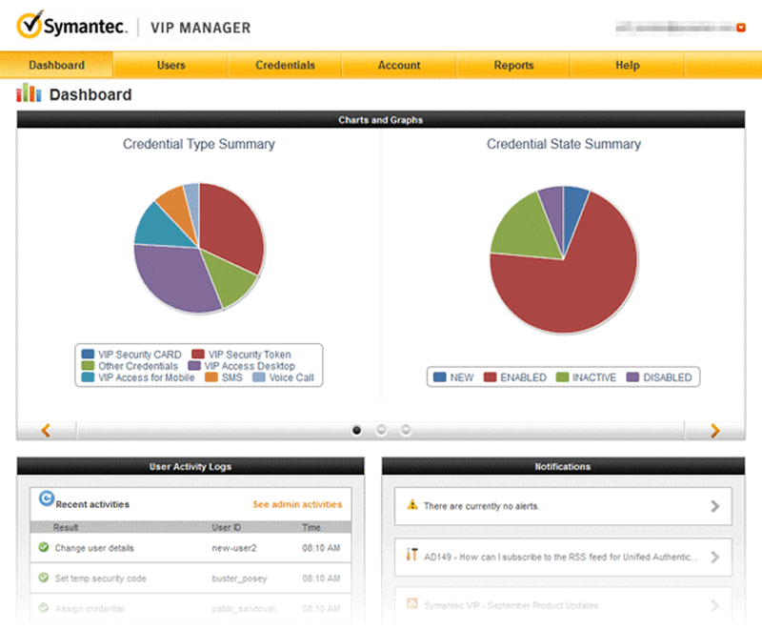Click the RSS icon for Symantec VIP updates
The width and height of the screenshot is (762, 630).
(411, 604)
